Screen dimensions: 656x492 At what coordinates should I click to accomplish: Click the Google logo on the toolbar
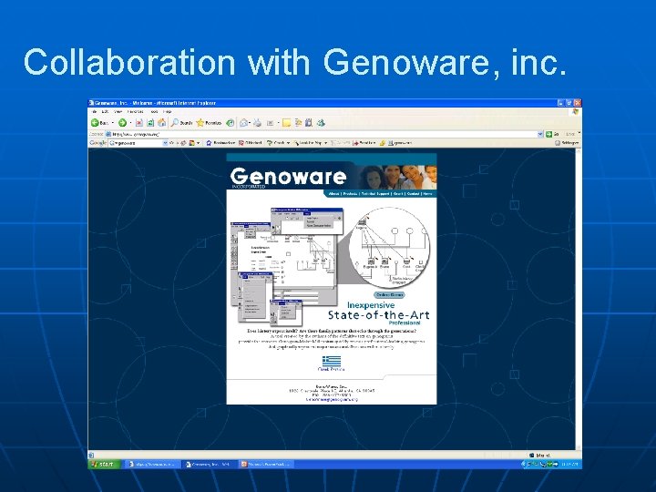click(x=97, y=143)
